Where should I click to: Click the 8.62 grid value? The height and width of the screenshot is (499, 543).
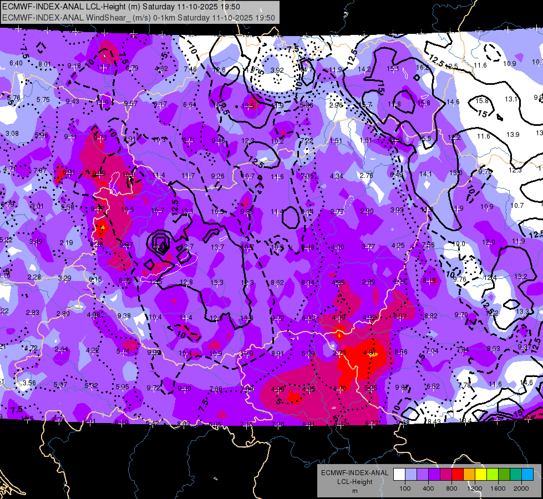[277, 283]
